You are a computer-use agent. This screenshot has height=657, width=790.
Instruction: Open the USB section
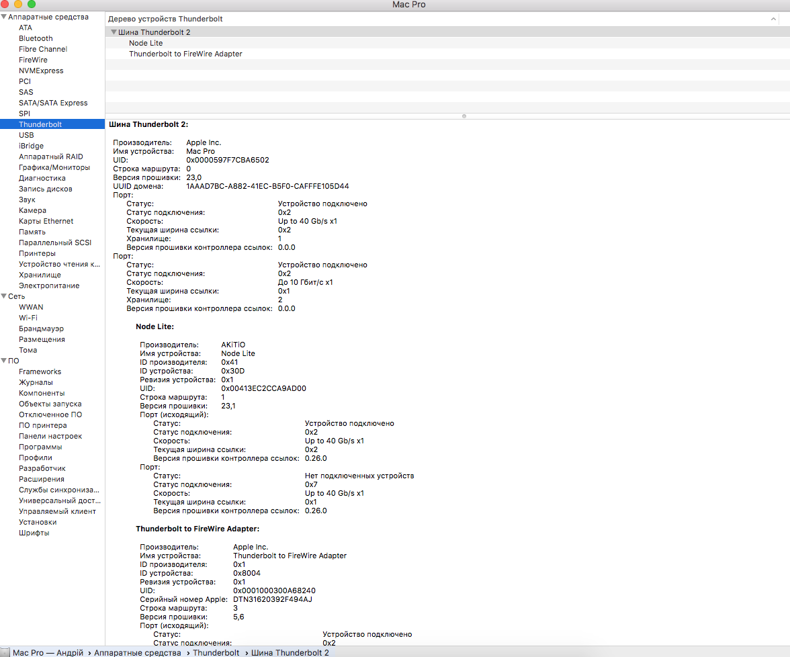pyautogui.click(x=26, y=135)
